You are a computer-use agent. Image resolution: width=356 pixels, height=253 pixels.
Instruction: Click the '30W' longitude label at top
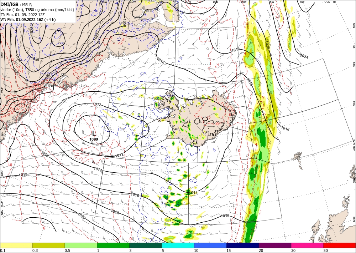(133, 2)
